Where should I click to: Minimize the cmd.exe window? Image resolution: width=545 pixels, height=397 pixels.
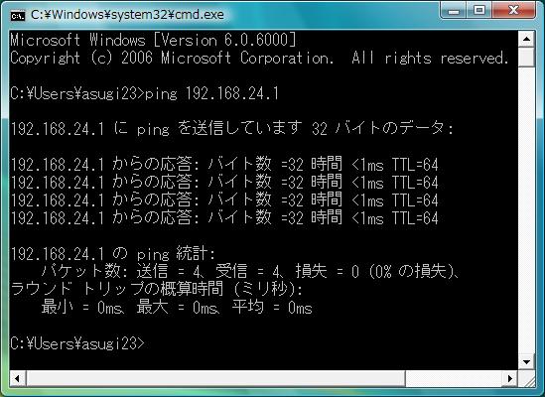tap(454, 11)
